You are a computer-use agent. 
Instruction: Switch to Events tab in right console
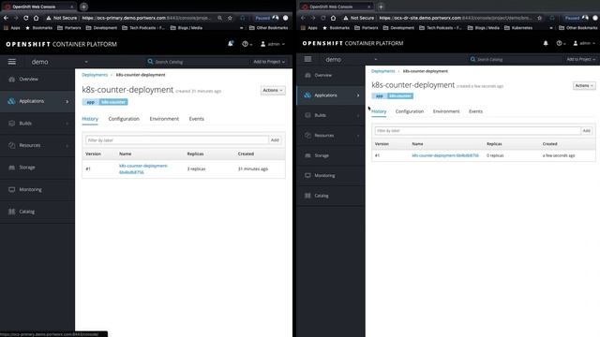pyautogui.click(x=475, y=111)
